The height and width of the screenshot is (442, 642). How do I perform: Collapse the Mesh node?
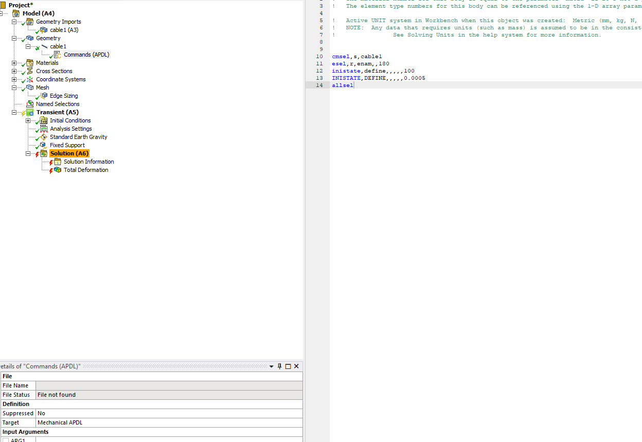point(14,87)
